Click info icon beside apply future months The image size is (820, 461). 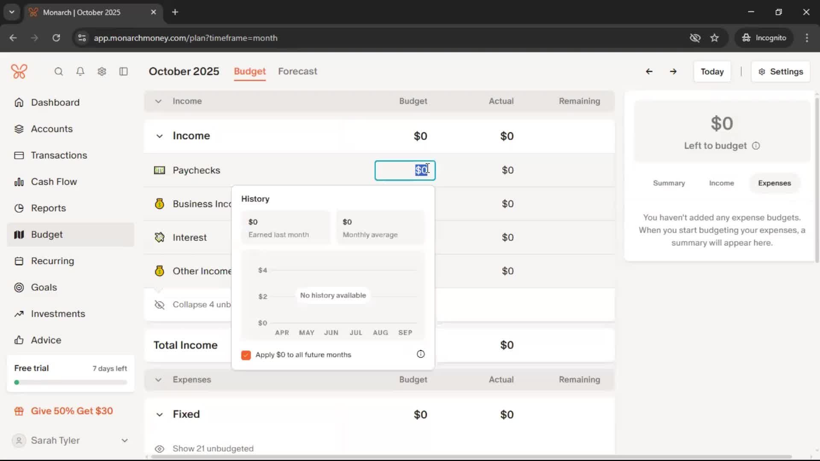421,354
